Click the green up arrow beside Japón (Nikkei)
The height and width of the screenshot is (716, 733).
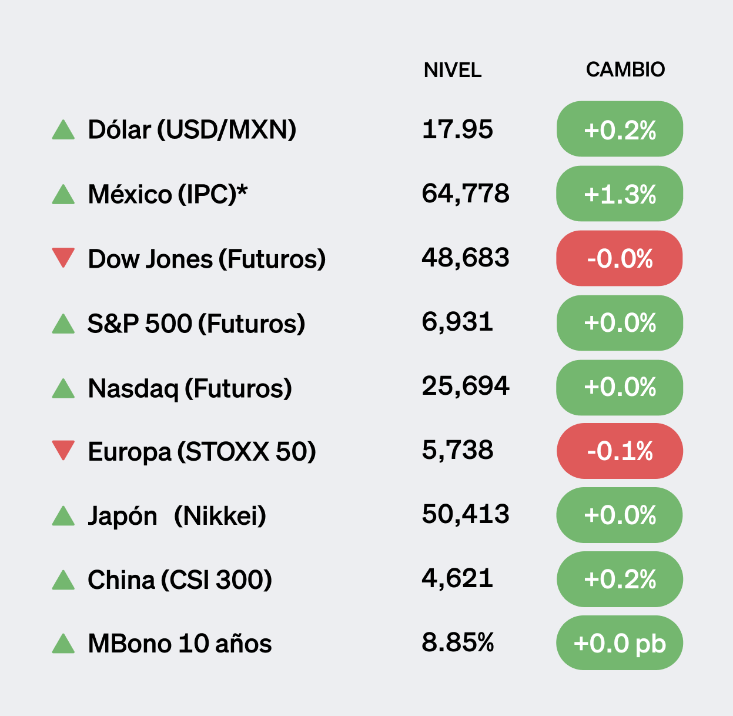pos(63,516)
